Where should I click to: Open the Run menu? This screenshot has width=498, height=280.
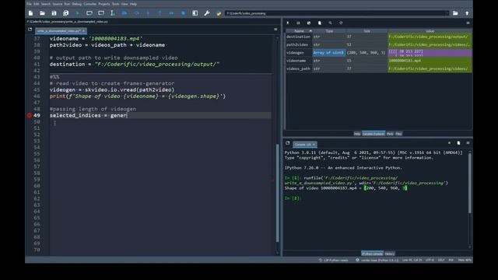[67, 4]
